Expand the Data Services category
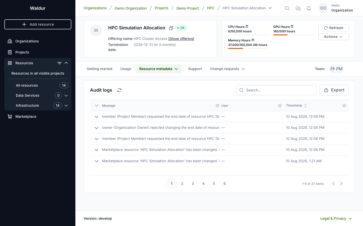The image size is (363, 226). click(x=66, y=95)
